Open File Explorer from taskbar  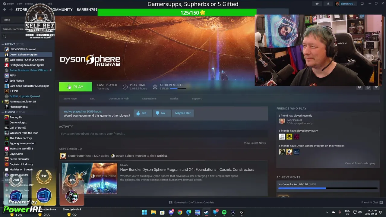[x=153, y=212]
